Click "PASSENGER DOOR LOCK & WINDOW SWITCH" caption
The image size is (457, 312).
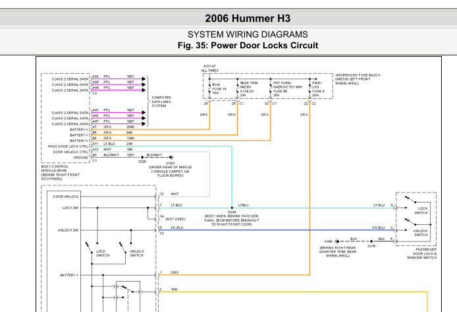[x=421, y=254]
